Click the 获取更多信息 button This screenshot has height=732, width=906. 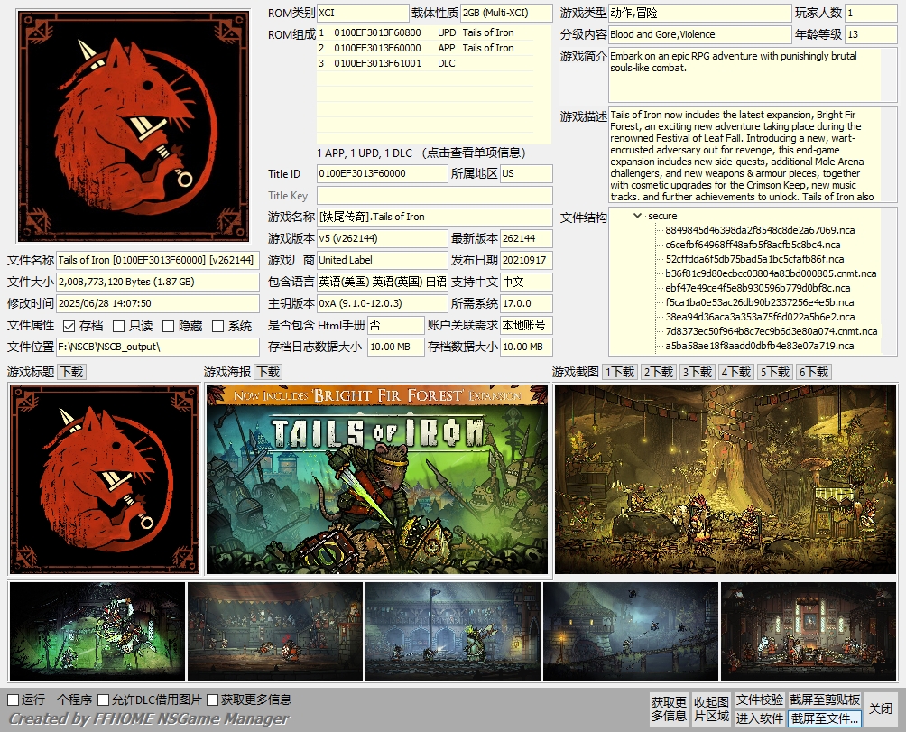coord(669,709)
